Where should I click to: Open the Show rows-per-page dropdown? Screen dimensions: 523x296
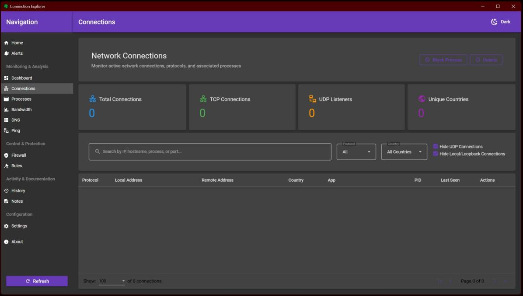pyautogui.click(x=112, y=281)
